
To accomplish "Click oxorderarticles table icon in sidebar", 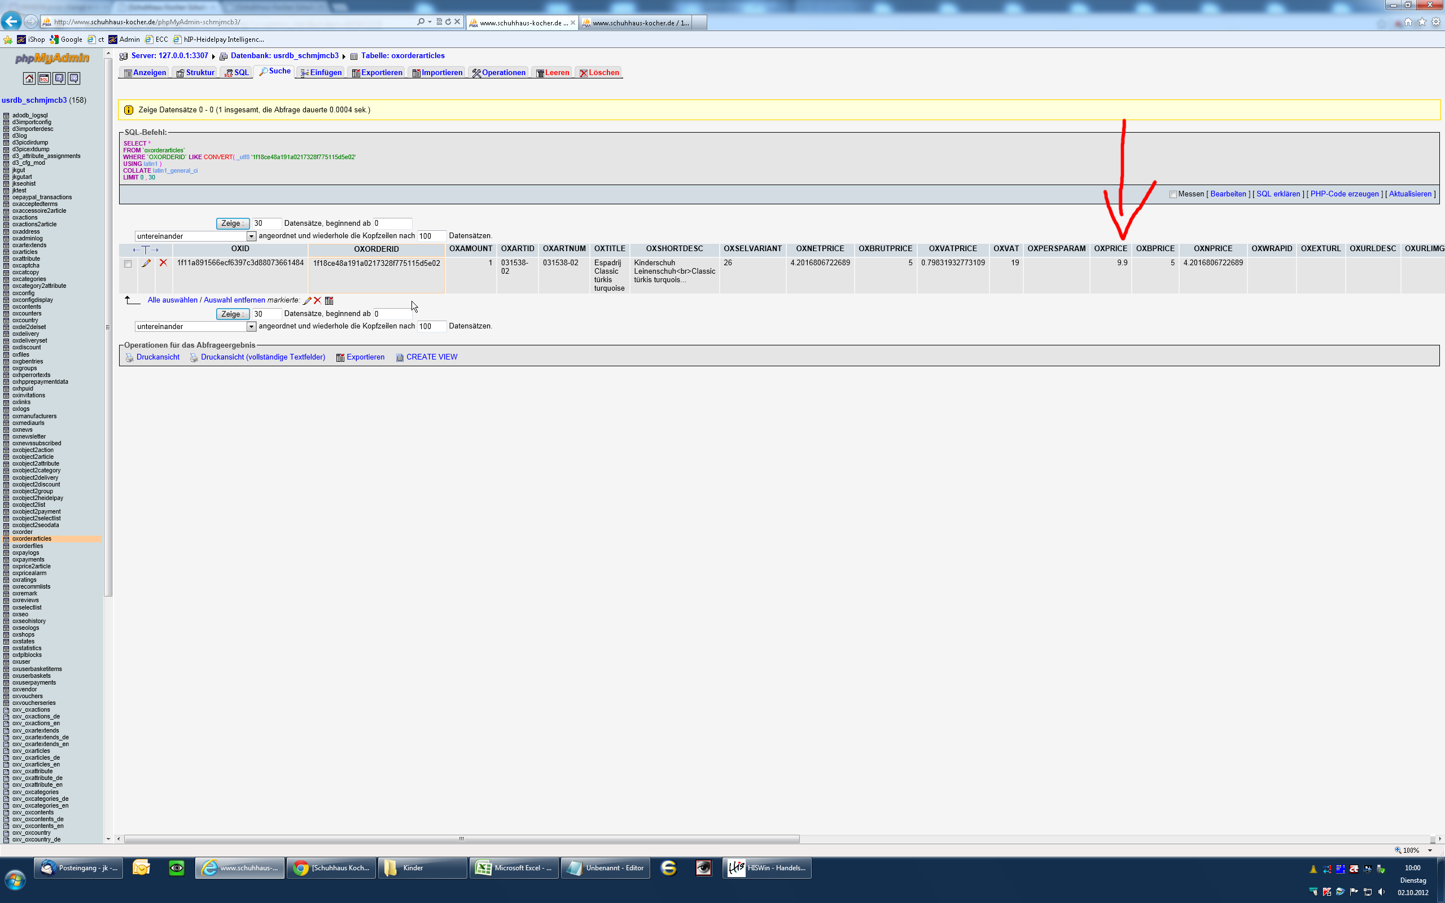I will [x=6, y=540].
